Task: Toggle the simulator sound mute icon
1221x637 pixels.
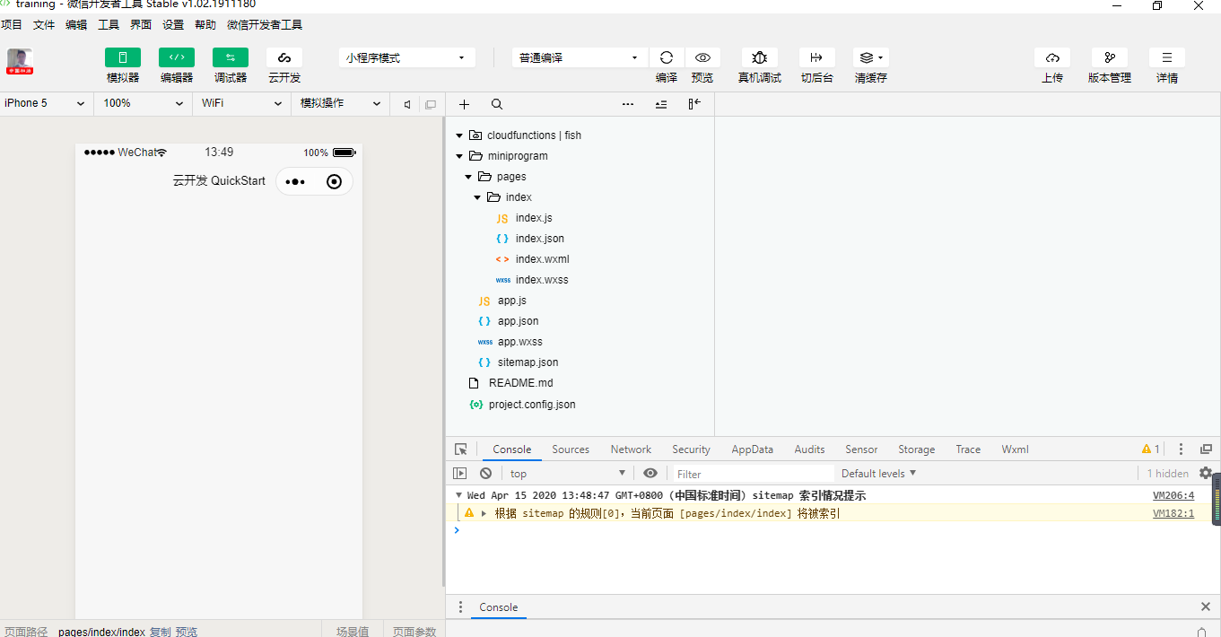Action: click(407, 104)
